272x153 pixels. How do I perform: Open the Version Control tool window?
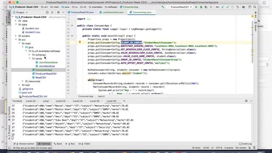pos(24,144)
